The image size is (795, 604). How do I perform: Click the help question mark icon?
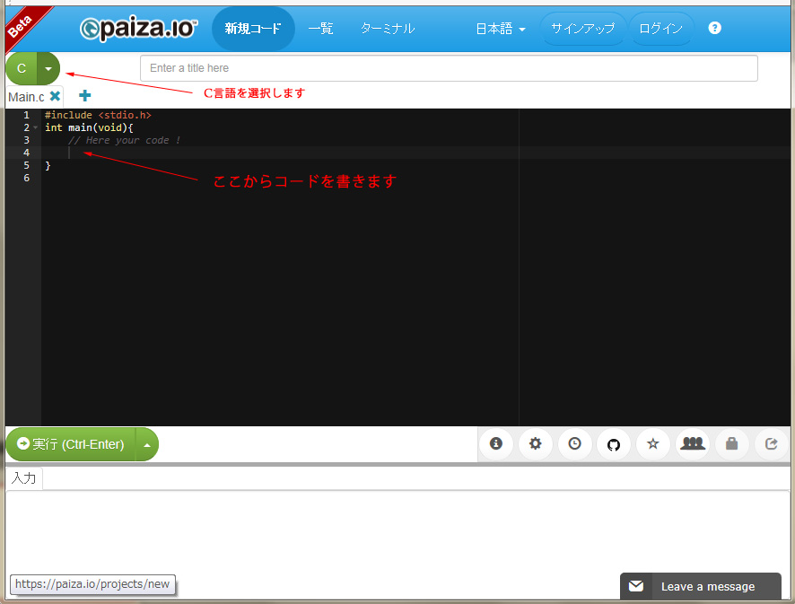click(x=714, y=28)
